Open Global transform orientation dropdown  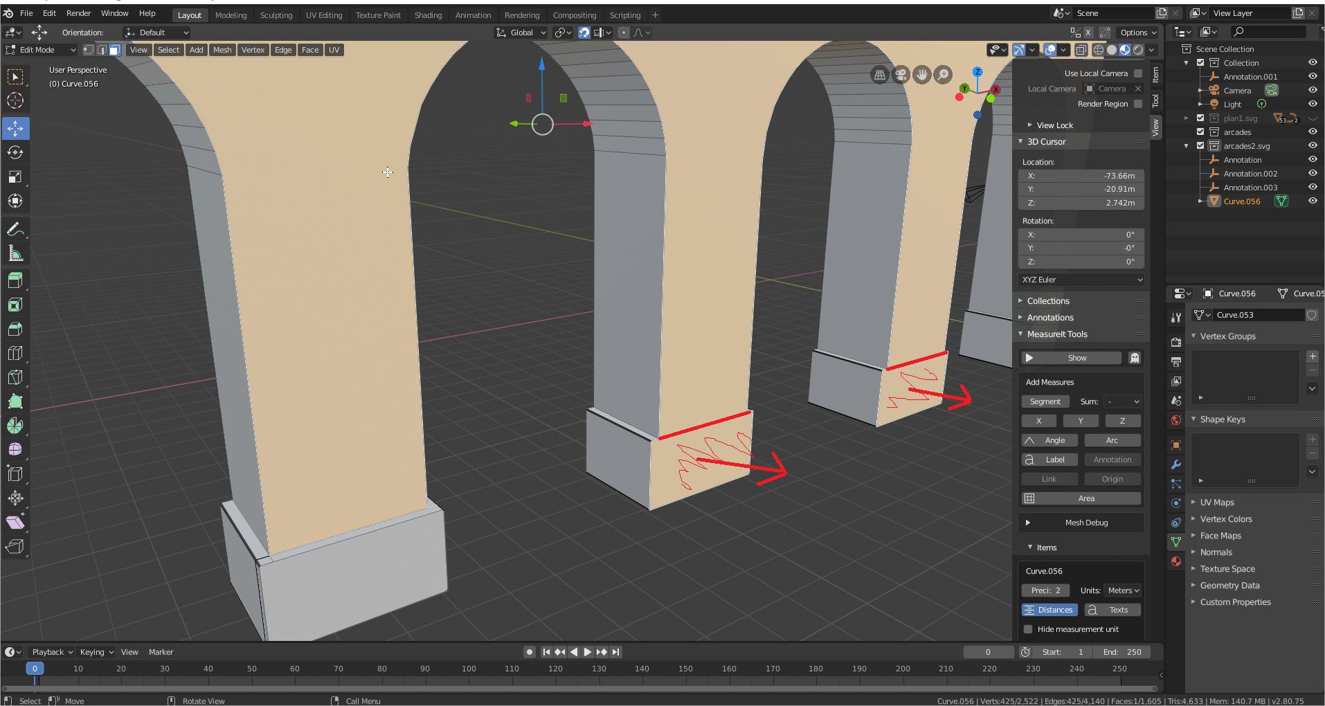pyautogui.click(x=521, y=33)
